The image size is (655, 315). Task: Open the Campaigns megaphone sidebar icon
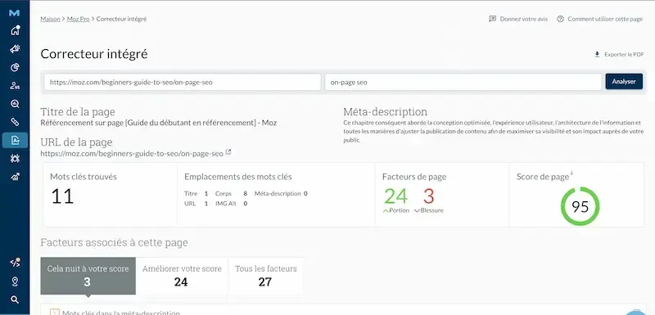coord(15,49)
